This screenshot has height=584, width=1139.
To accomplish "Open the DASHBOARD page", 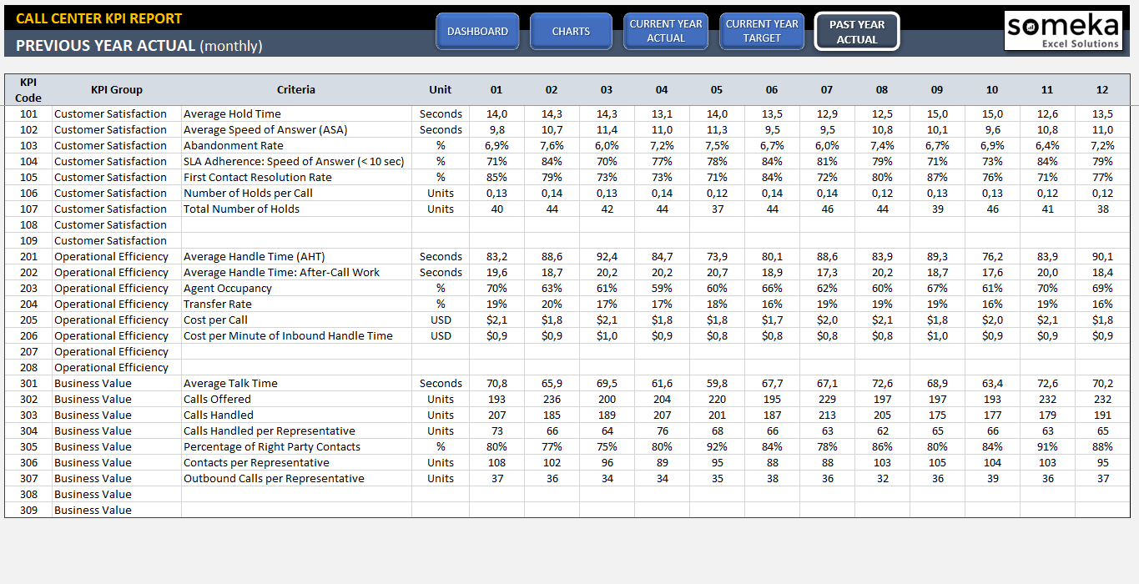I will coord(476,31).
